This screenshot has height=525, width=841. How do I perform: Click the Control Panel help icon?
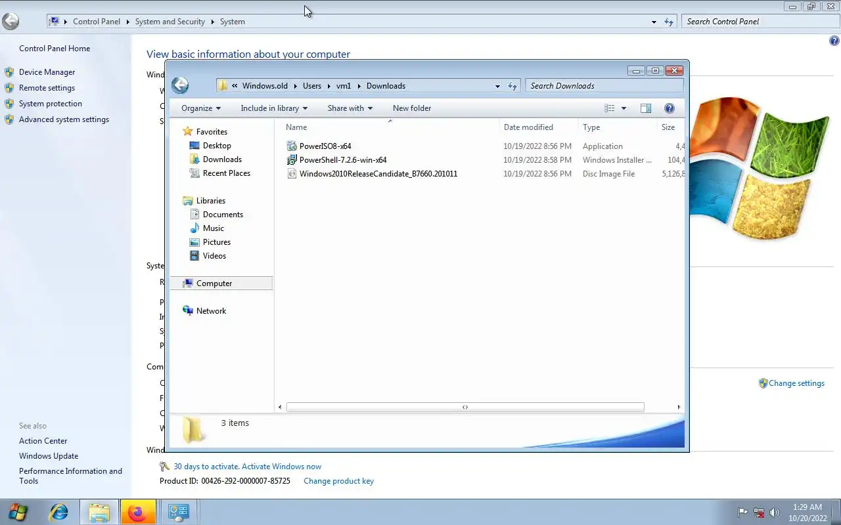pyautogui.click(x=834, y=41)
